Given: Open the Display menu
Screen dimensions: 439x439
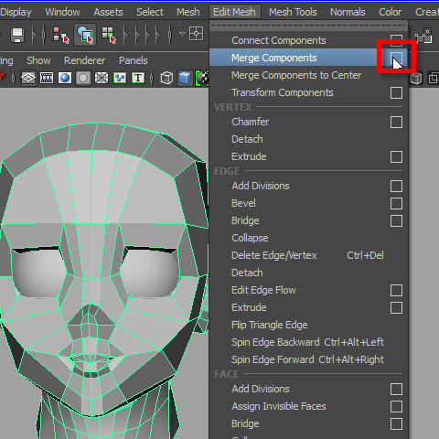Looking at the screenshot, I should [16, 12].
